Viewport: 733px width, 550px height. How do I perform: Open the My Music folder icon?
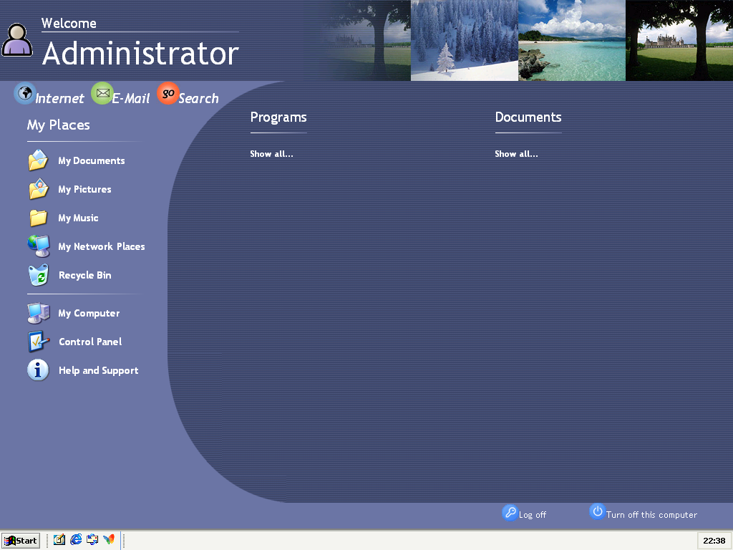(x=38, y=218)
